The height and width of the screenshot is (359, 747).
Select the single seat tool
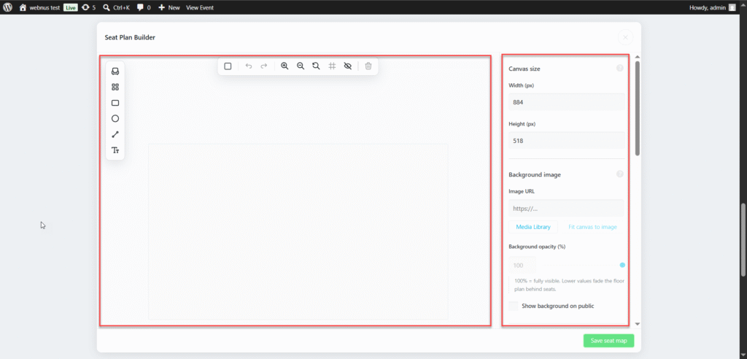[x=115, y=72]
